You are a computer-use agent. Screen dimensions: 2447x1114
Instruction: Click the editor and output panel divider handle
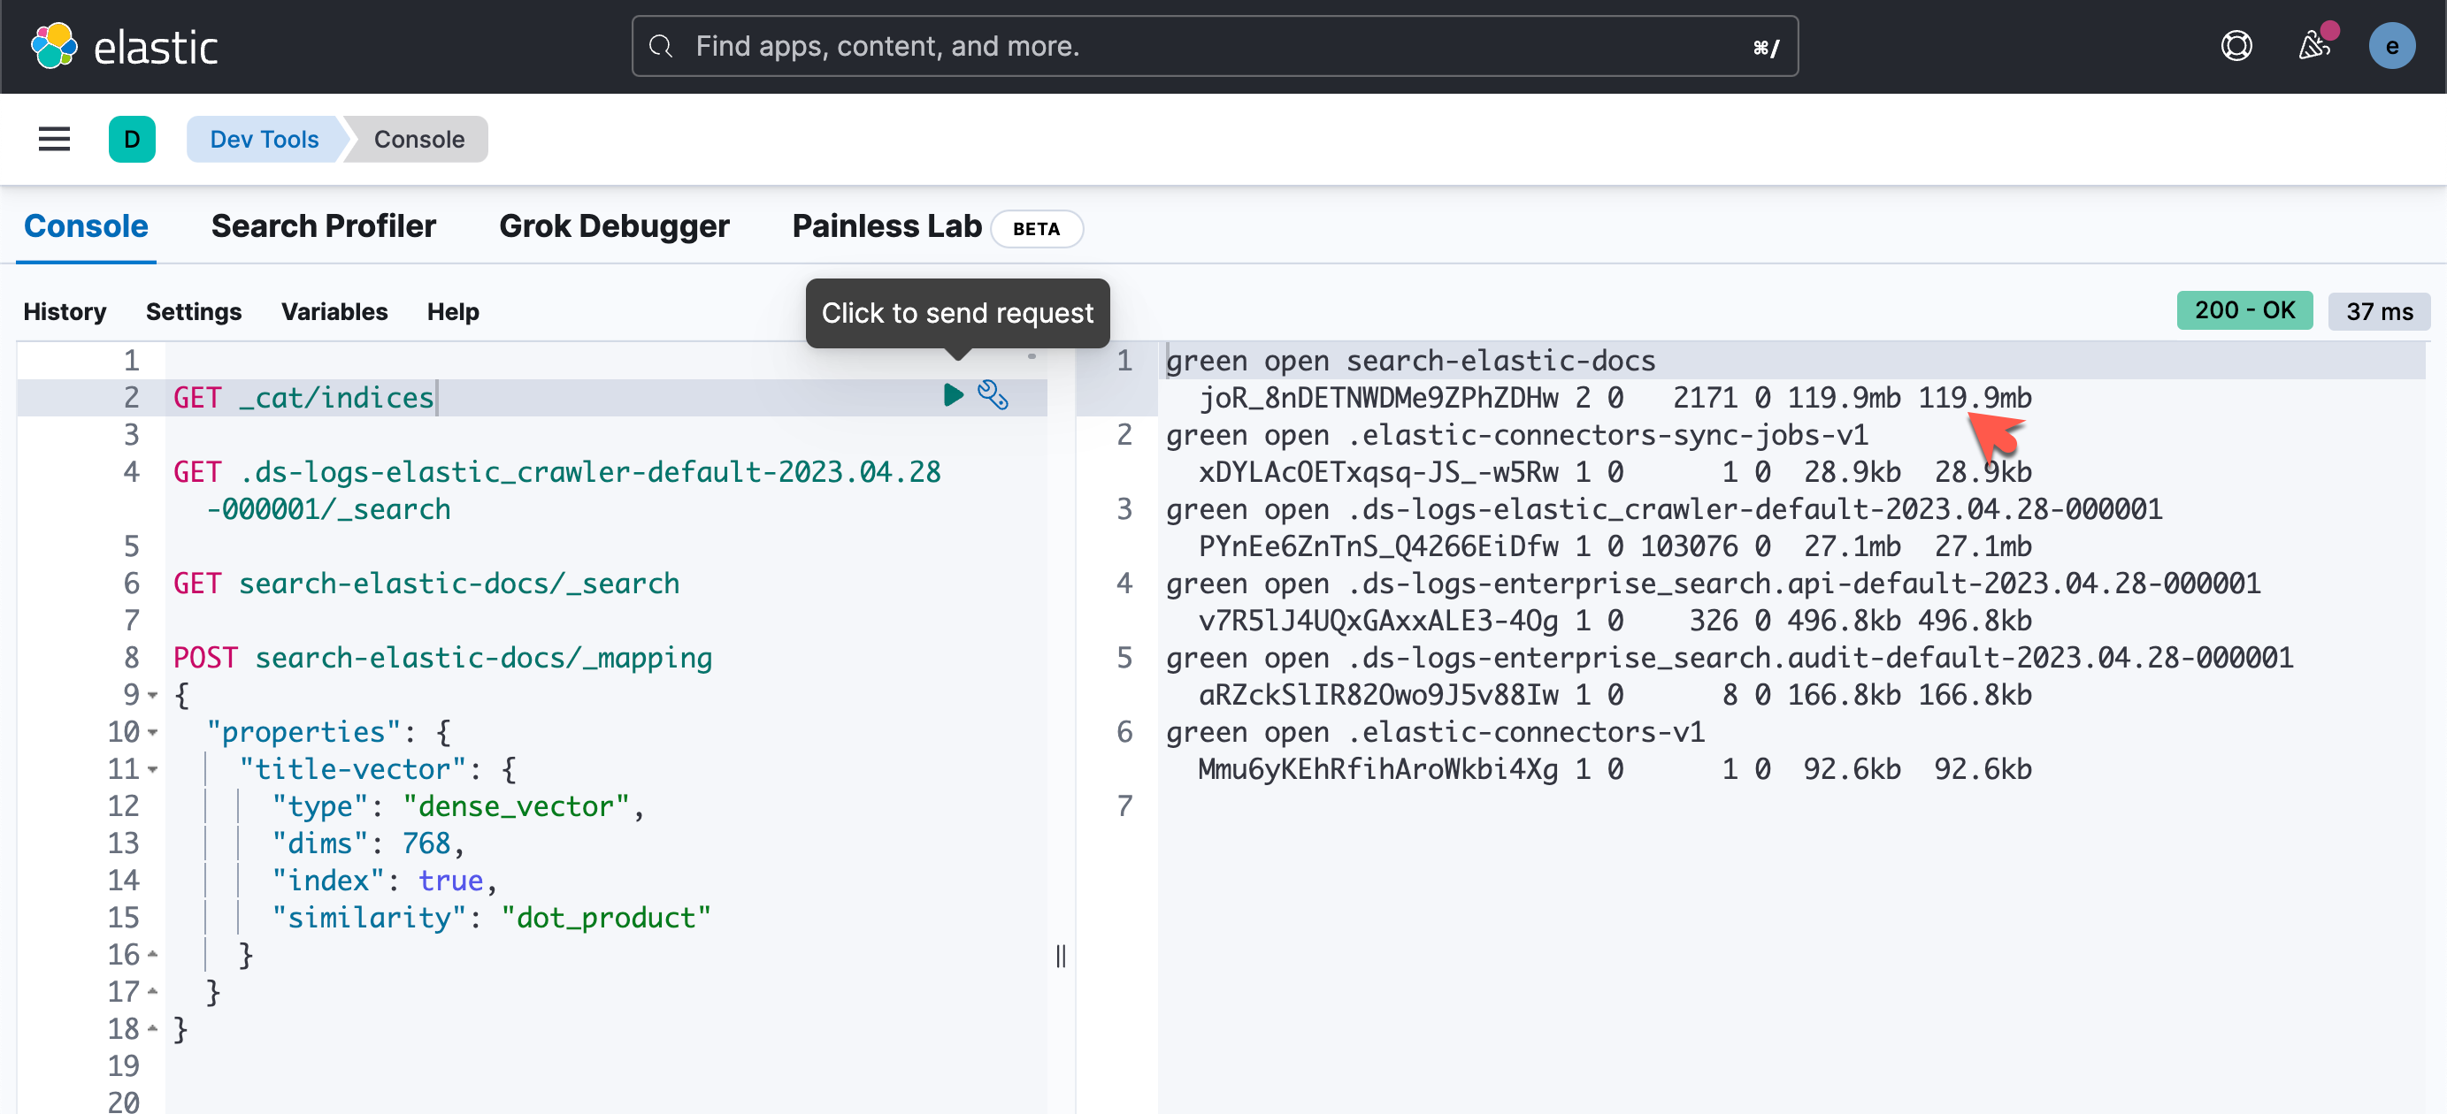click(1061, 956)
